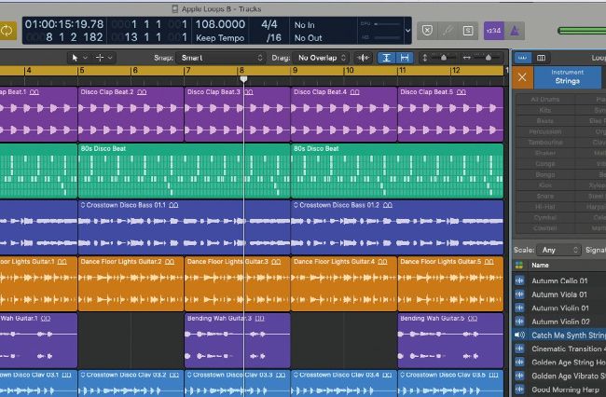The image size is (606, 397).
Task: Select Autumn Cello 01 loop name
Action: pyautogui.click(x=559, y=281)
